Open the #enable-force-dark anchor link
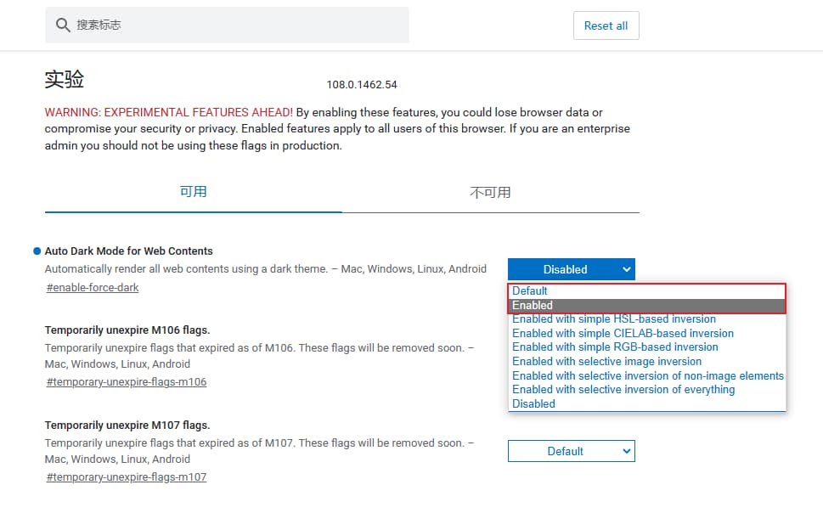This screenshot has height=513, width=823. (x=93, y=288)
